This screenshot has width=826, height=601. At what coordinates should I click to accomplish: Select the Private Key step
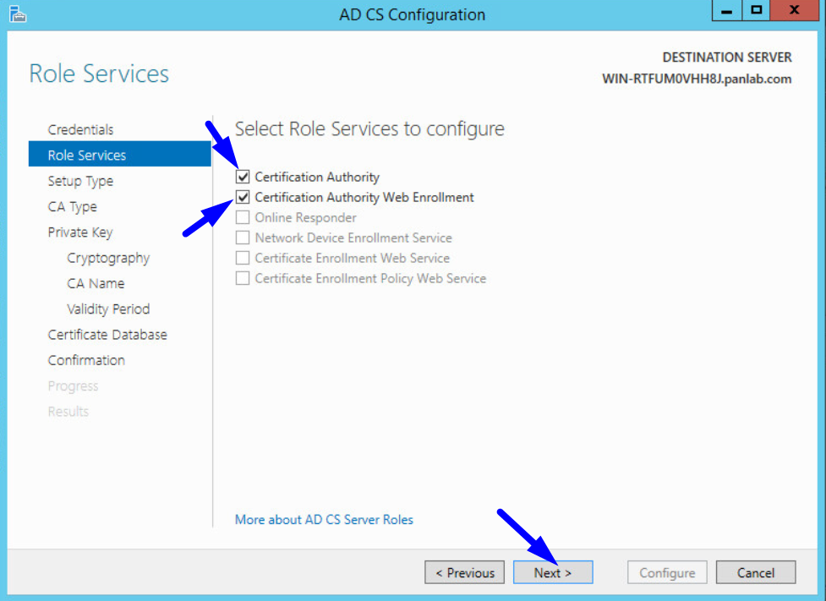point(80,232)
